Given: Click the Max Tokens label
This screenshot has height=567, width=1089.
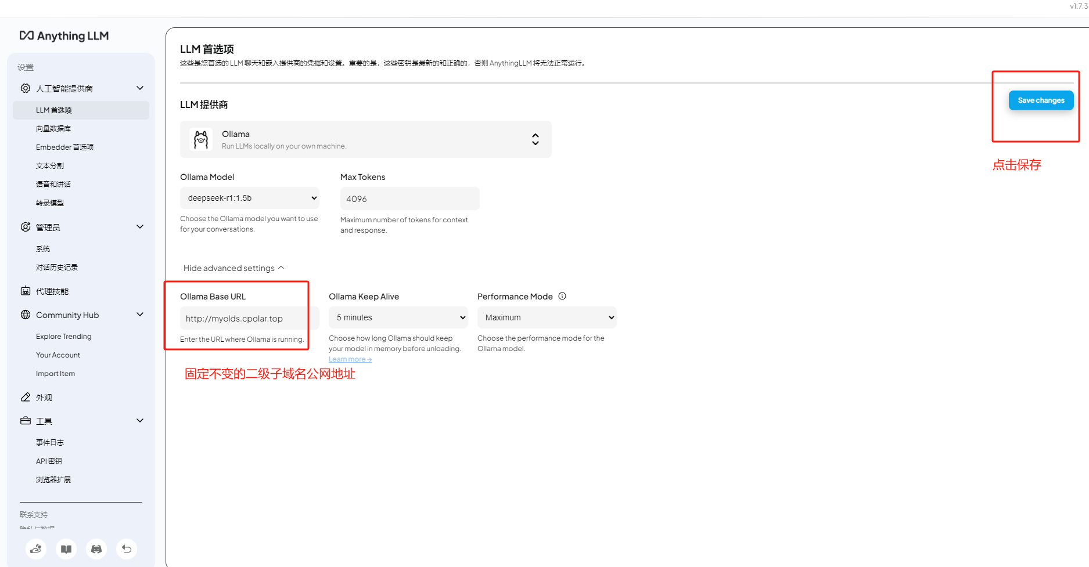Looking at the screenshot, I should [363, 177].
